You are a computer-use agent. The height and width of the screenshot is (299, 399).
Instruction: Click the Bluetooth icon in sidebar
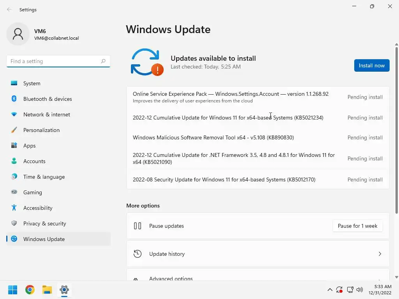[x=14, y=98]
